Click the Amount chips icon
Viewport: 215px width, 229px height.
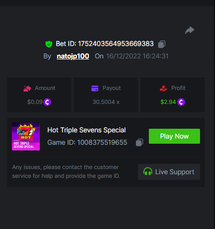tap(27, 88)
